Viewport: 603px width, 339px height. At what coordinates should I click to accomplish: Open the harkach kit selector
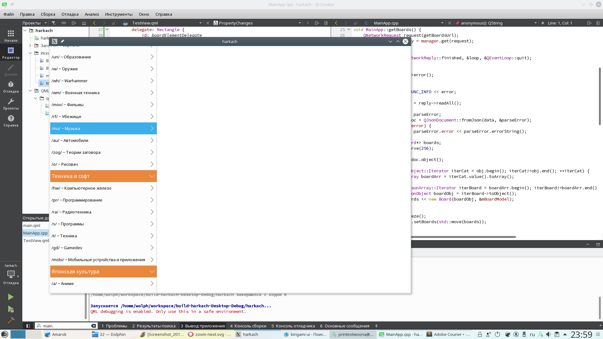click(11, 274)
